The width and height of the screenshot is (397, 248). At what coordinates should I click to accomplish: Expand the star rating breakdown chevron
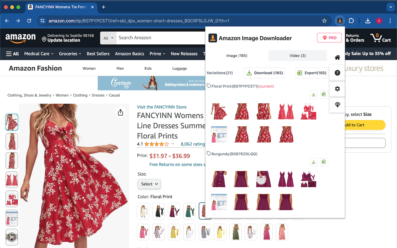[x=173, y=144]
